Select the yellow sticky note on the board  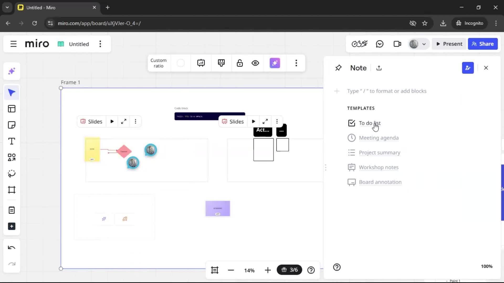pyautogui.click(x=92, y=149)
